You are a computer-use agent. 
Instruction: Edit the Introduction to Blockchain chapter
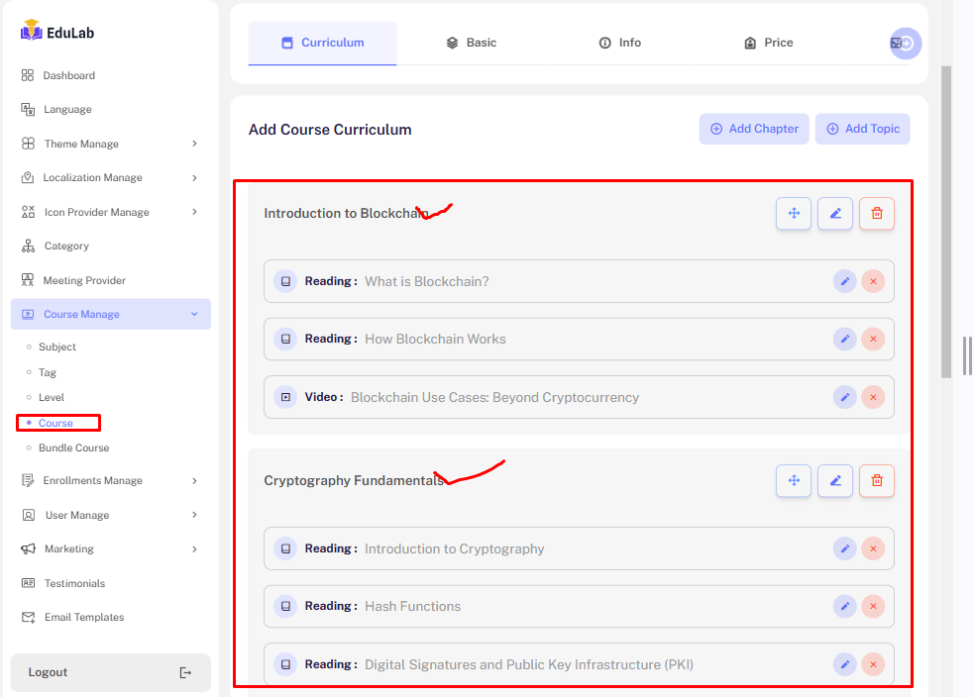point(835,214)
